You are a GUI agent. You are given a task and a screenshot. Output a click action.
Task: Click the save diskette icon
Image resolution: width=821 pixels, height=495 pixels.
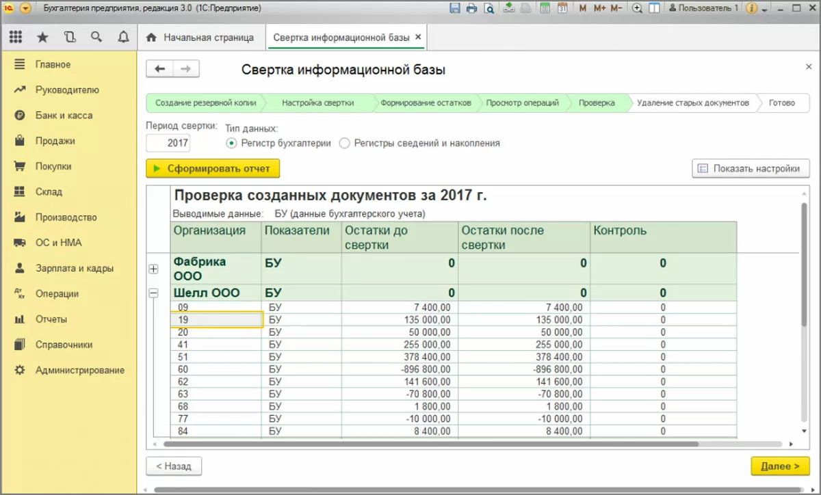coord(455,8)
